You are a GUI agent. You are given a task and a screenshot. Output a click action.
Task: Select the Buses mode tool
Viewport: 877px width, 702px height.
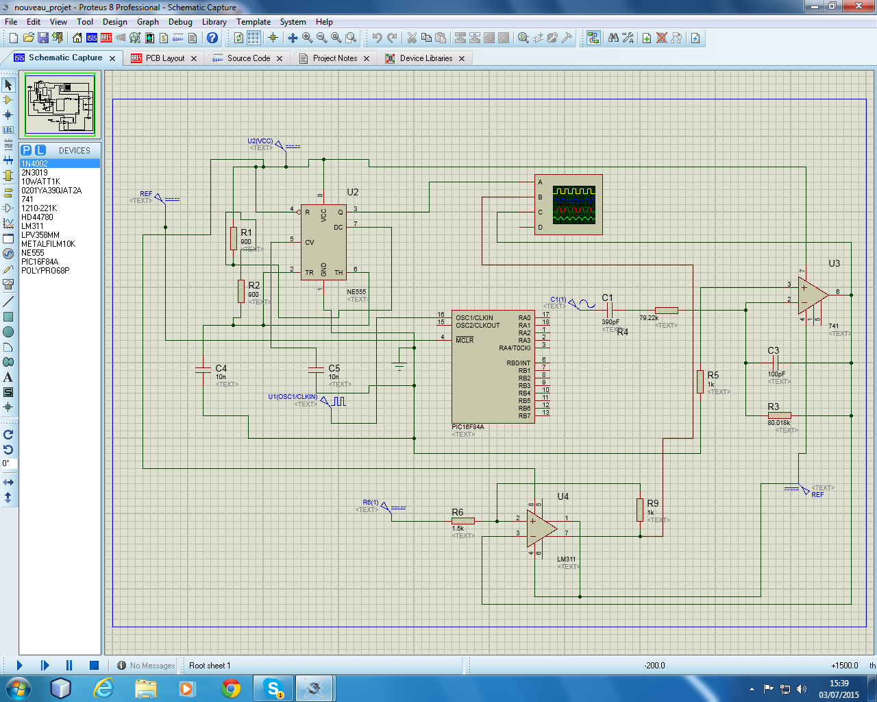(x=8, y=160)
